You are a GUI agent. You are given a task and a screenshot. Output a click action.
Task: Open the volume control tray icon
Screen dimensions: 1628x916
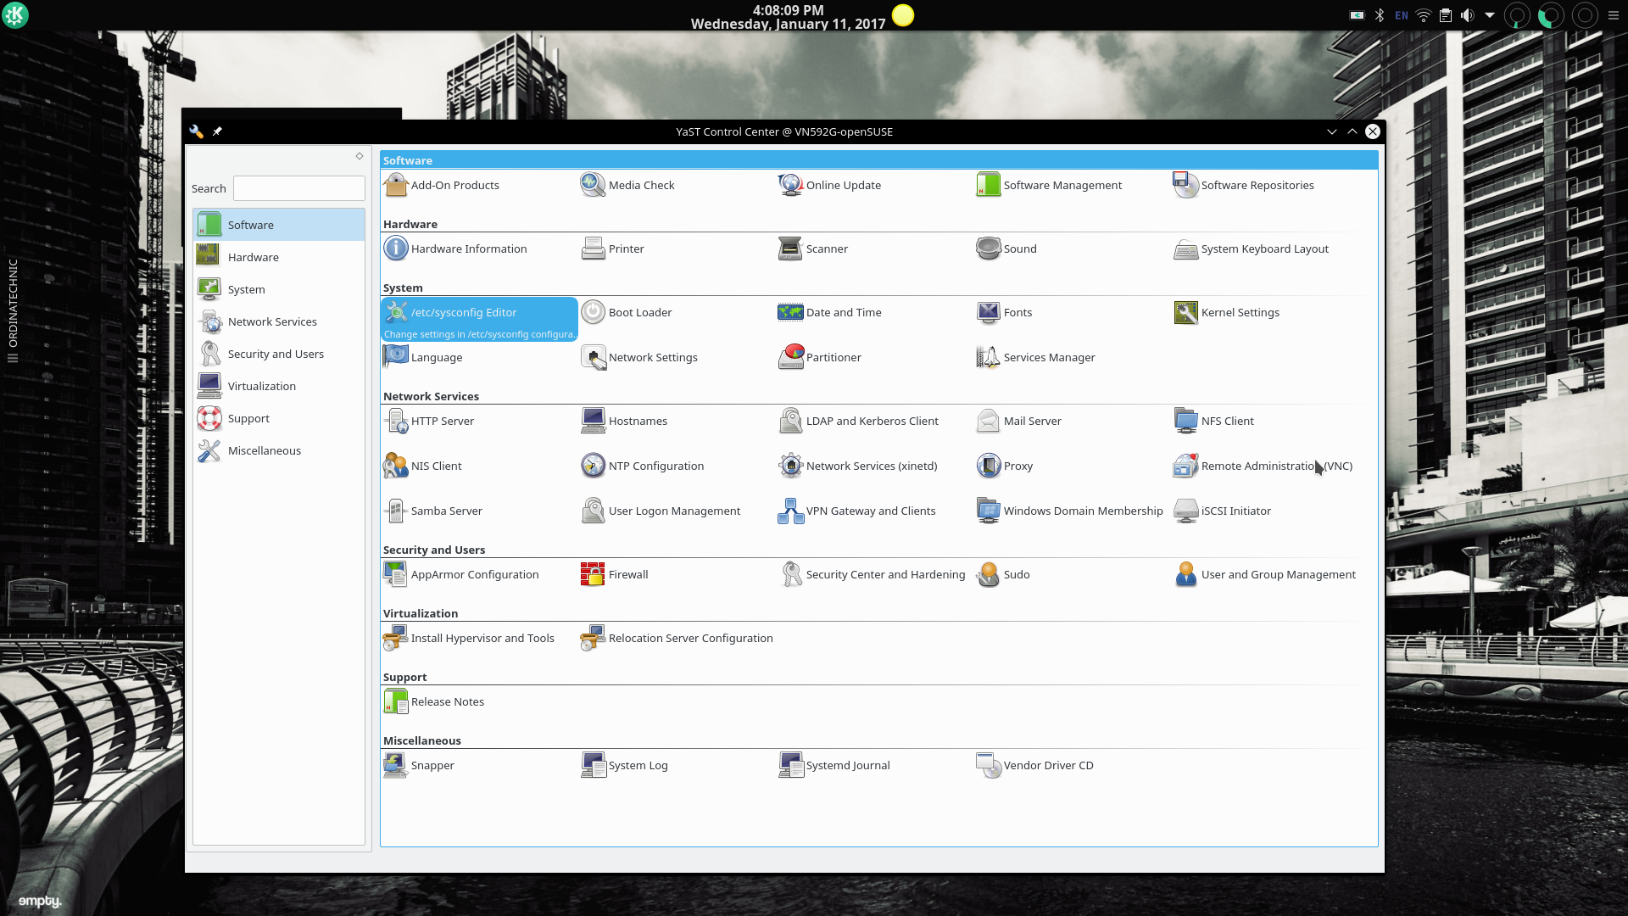pos(1468,15)
